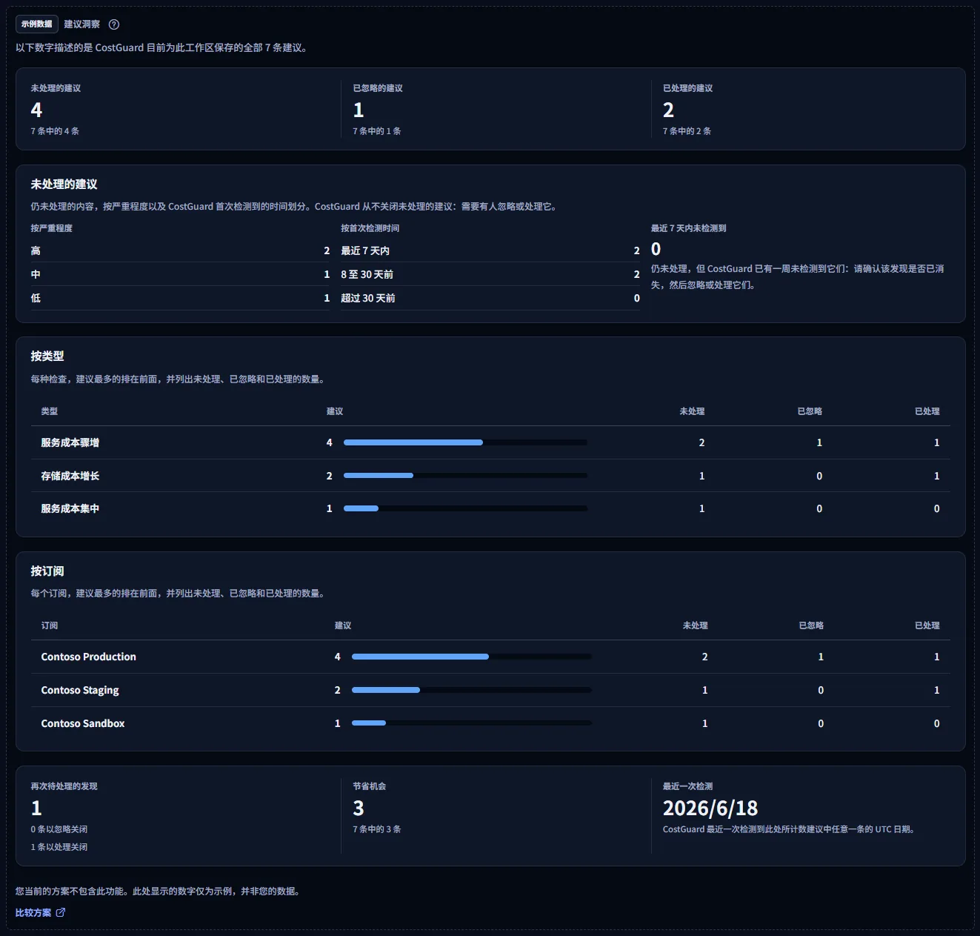
Task: Click the 8 至 30 天前 row label
Action: pyautogui.click(x=367, y=274)
